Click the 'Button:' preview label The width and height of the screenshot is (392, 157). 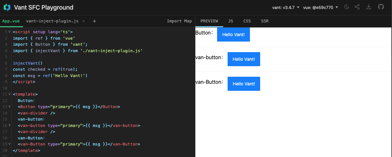click(x=205, y=33)
